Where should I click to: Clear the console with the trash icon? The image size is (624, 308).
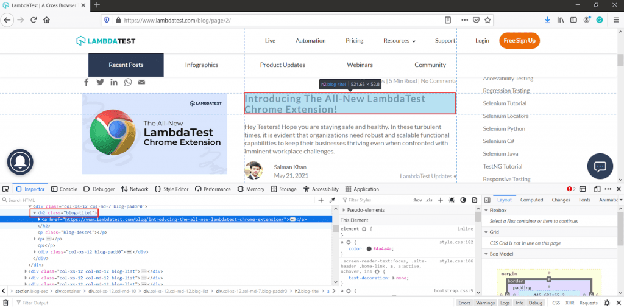point(5,303)
